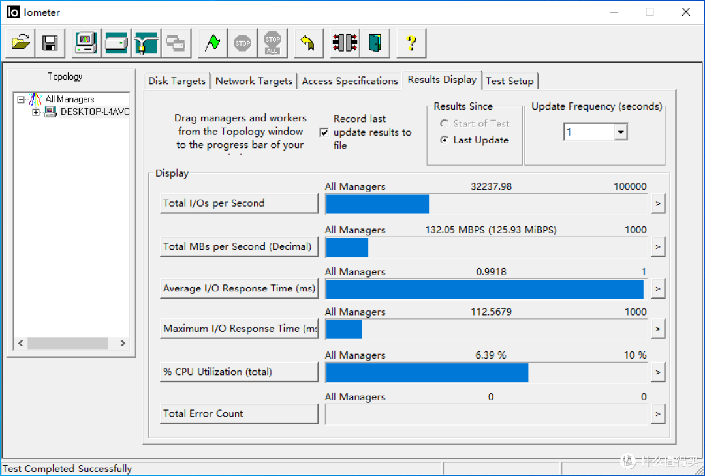This screenshot has height=476, width=705.
Task: Duplicate the selected worker
Action: coord(176,43)
